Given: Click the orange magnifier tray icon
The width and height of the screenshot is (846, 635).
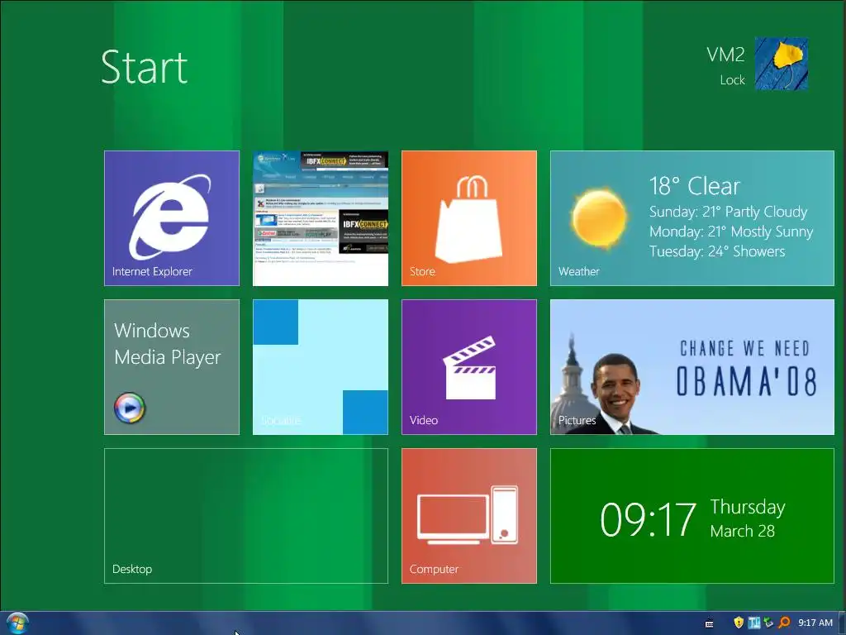Looking at the screenshot, I should point(785,623).
